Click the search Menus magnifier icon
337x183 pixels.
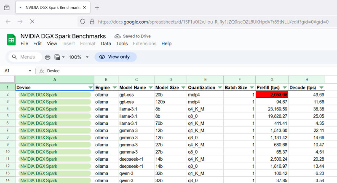[x=14, y=57]
